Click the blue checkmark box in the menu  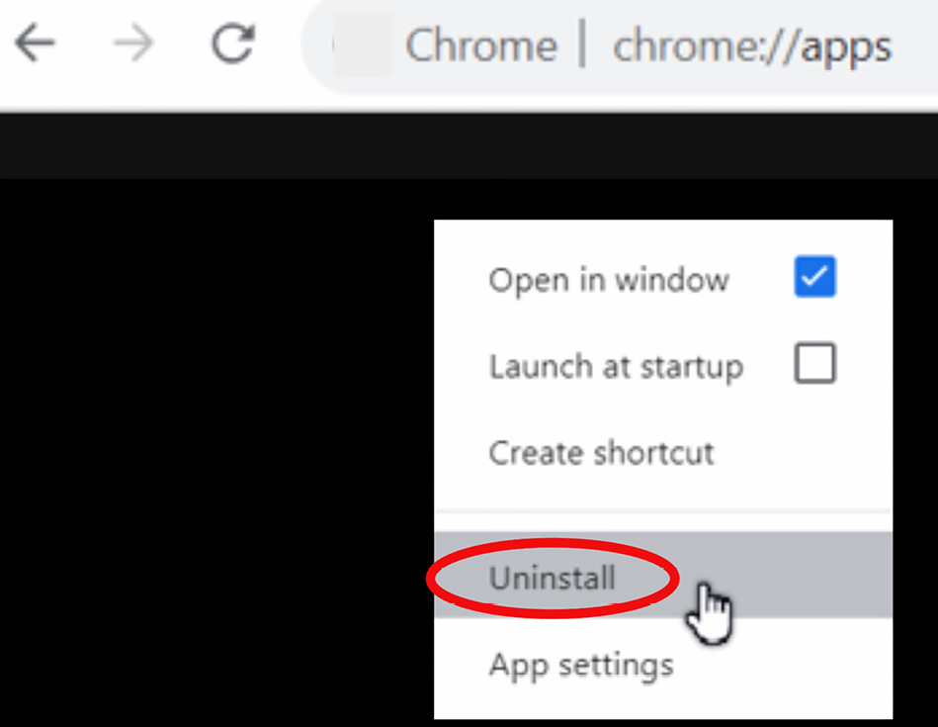pyautogui.click(x=814, y=277)
